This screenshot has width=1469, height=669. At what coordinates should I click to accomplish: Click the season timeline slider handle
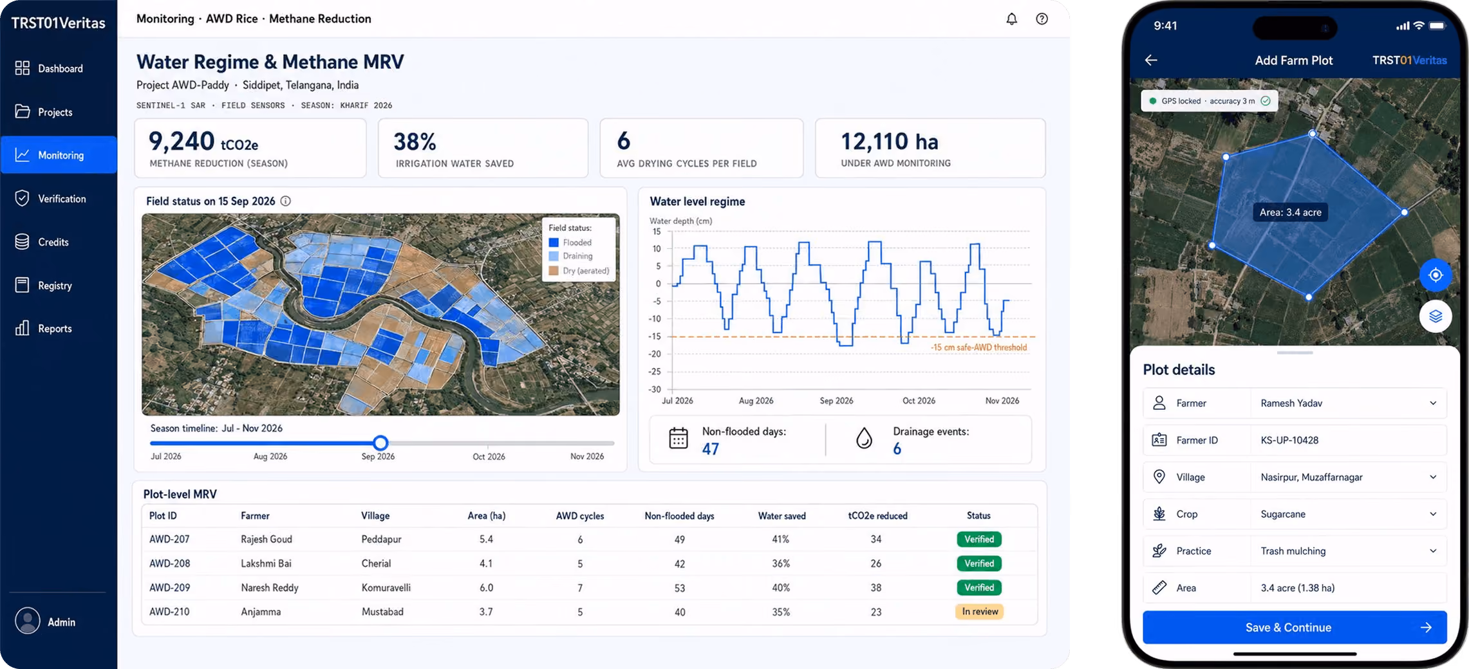click(x=380, y=443)
